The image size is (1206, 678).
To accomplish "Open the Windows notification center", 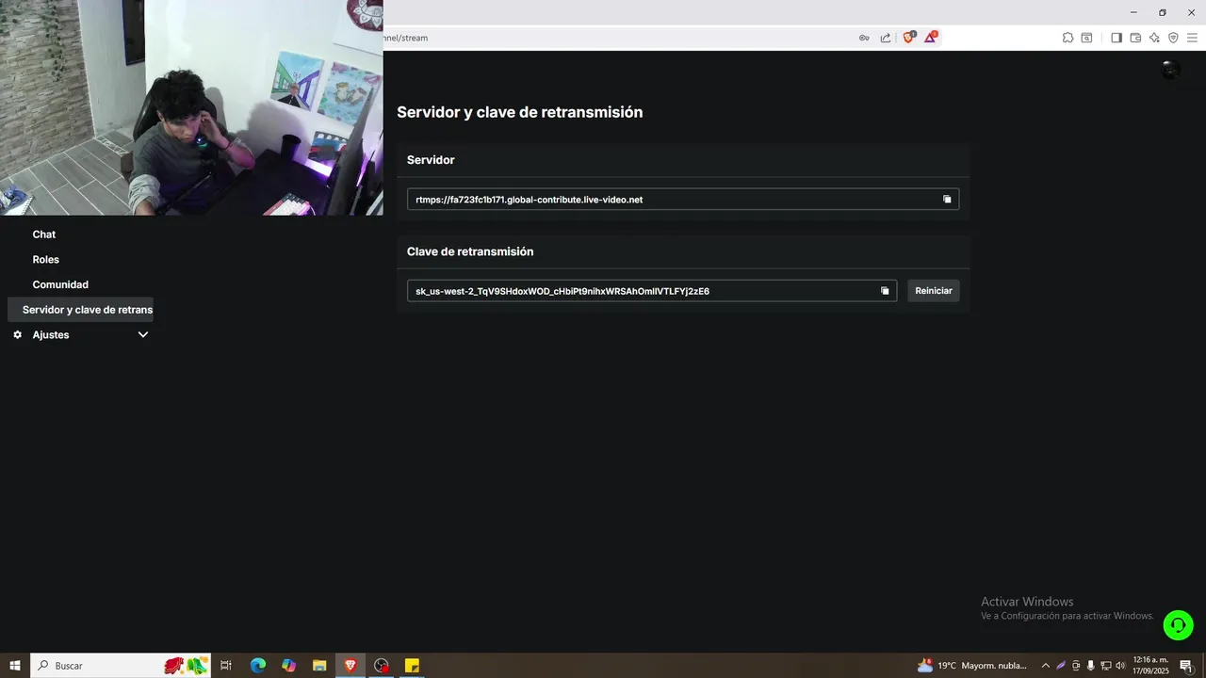I will (1186, 666).
